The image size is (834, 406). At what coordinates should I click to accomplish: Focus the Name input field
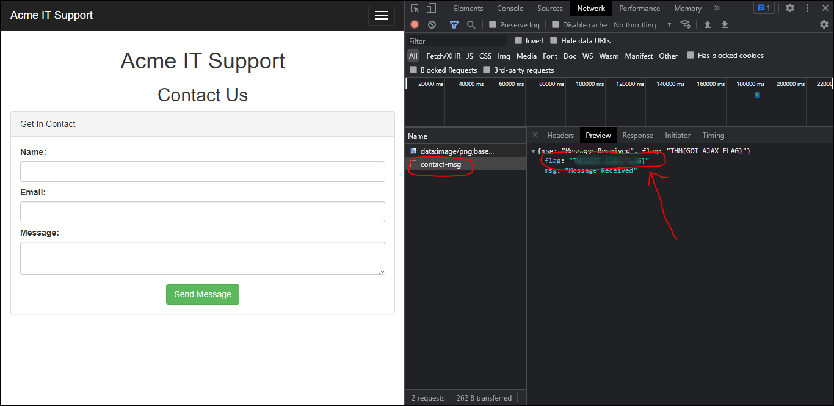coord(203,172)
